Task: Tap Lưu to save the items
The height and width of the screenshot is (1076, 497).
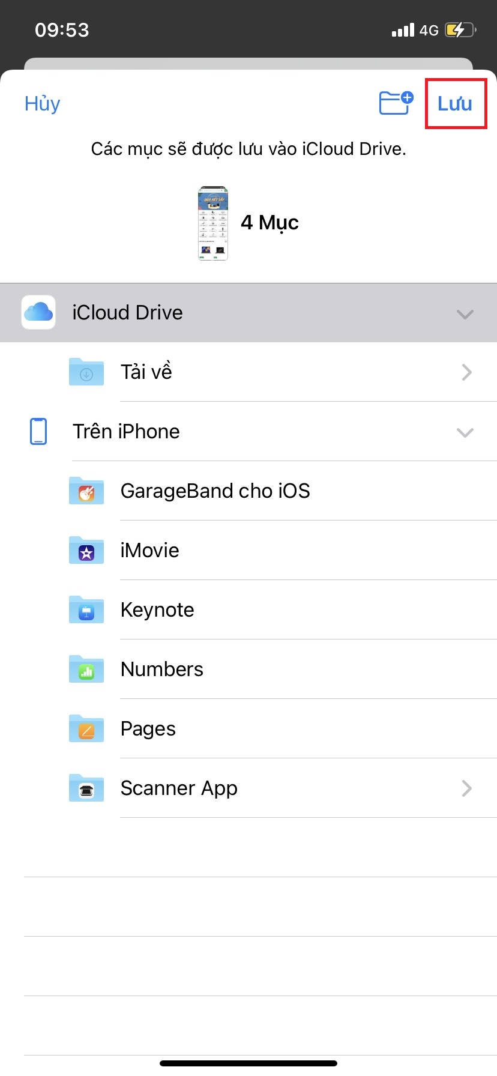Action: 455,103
